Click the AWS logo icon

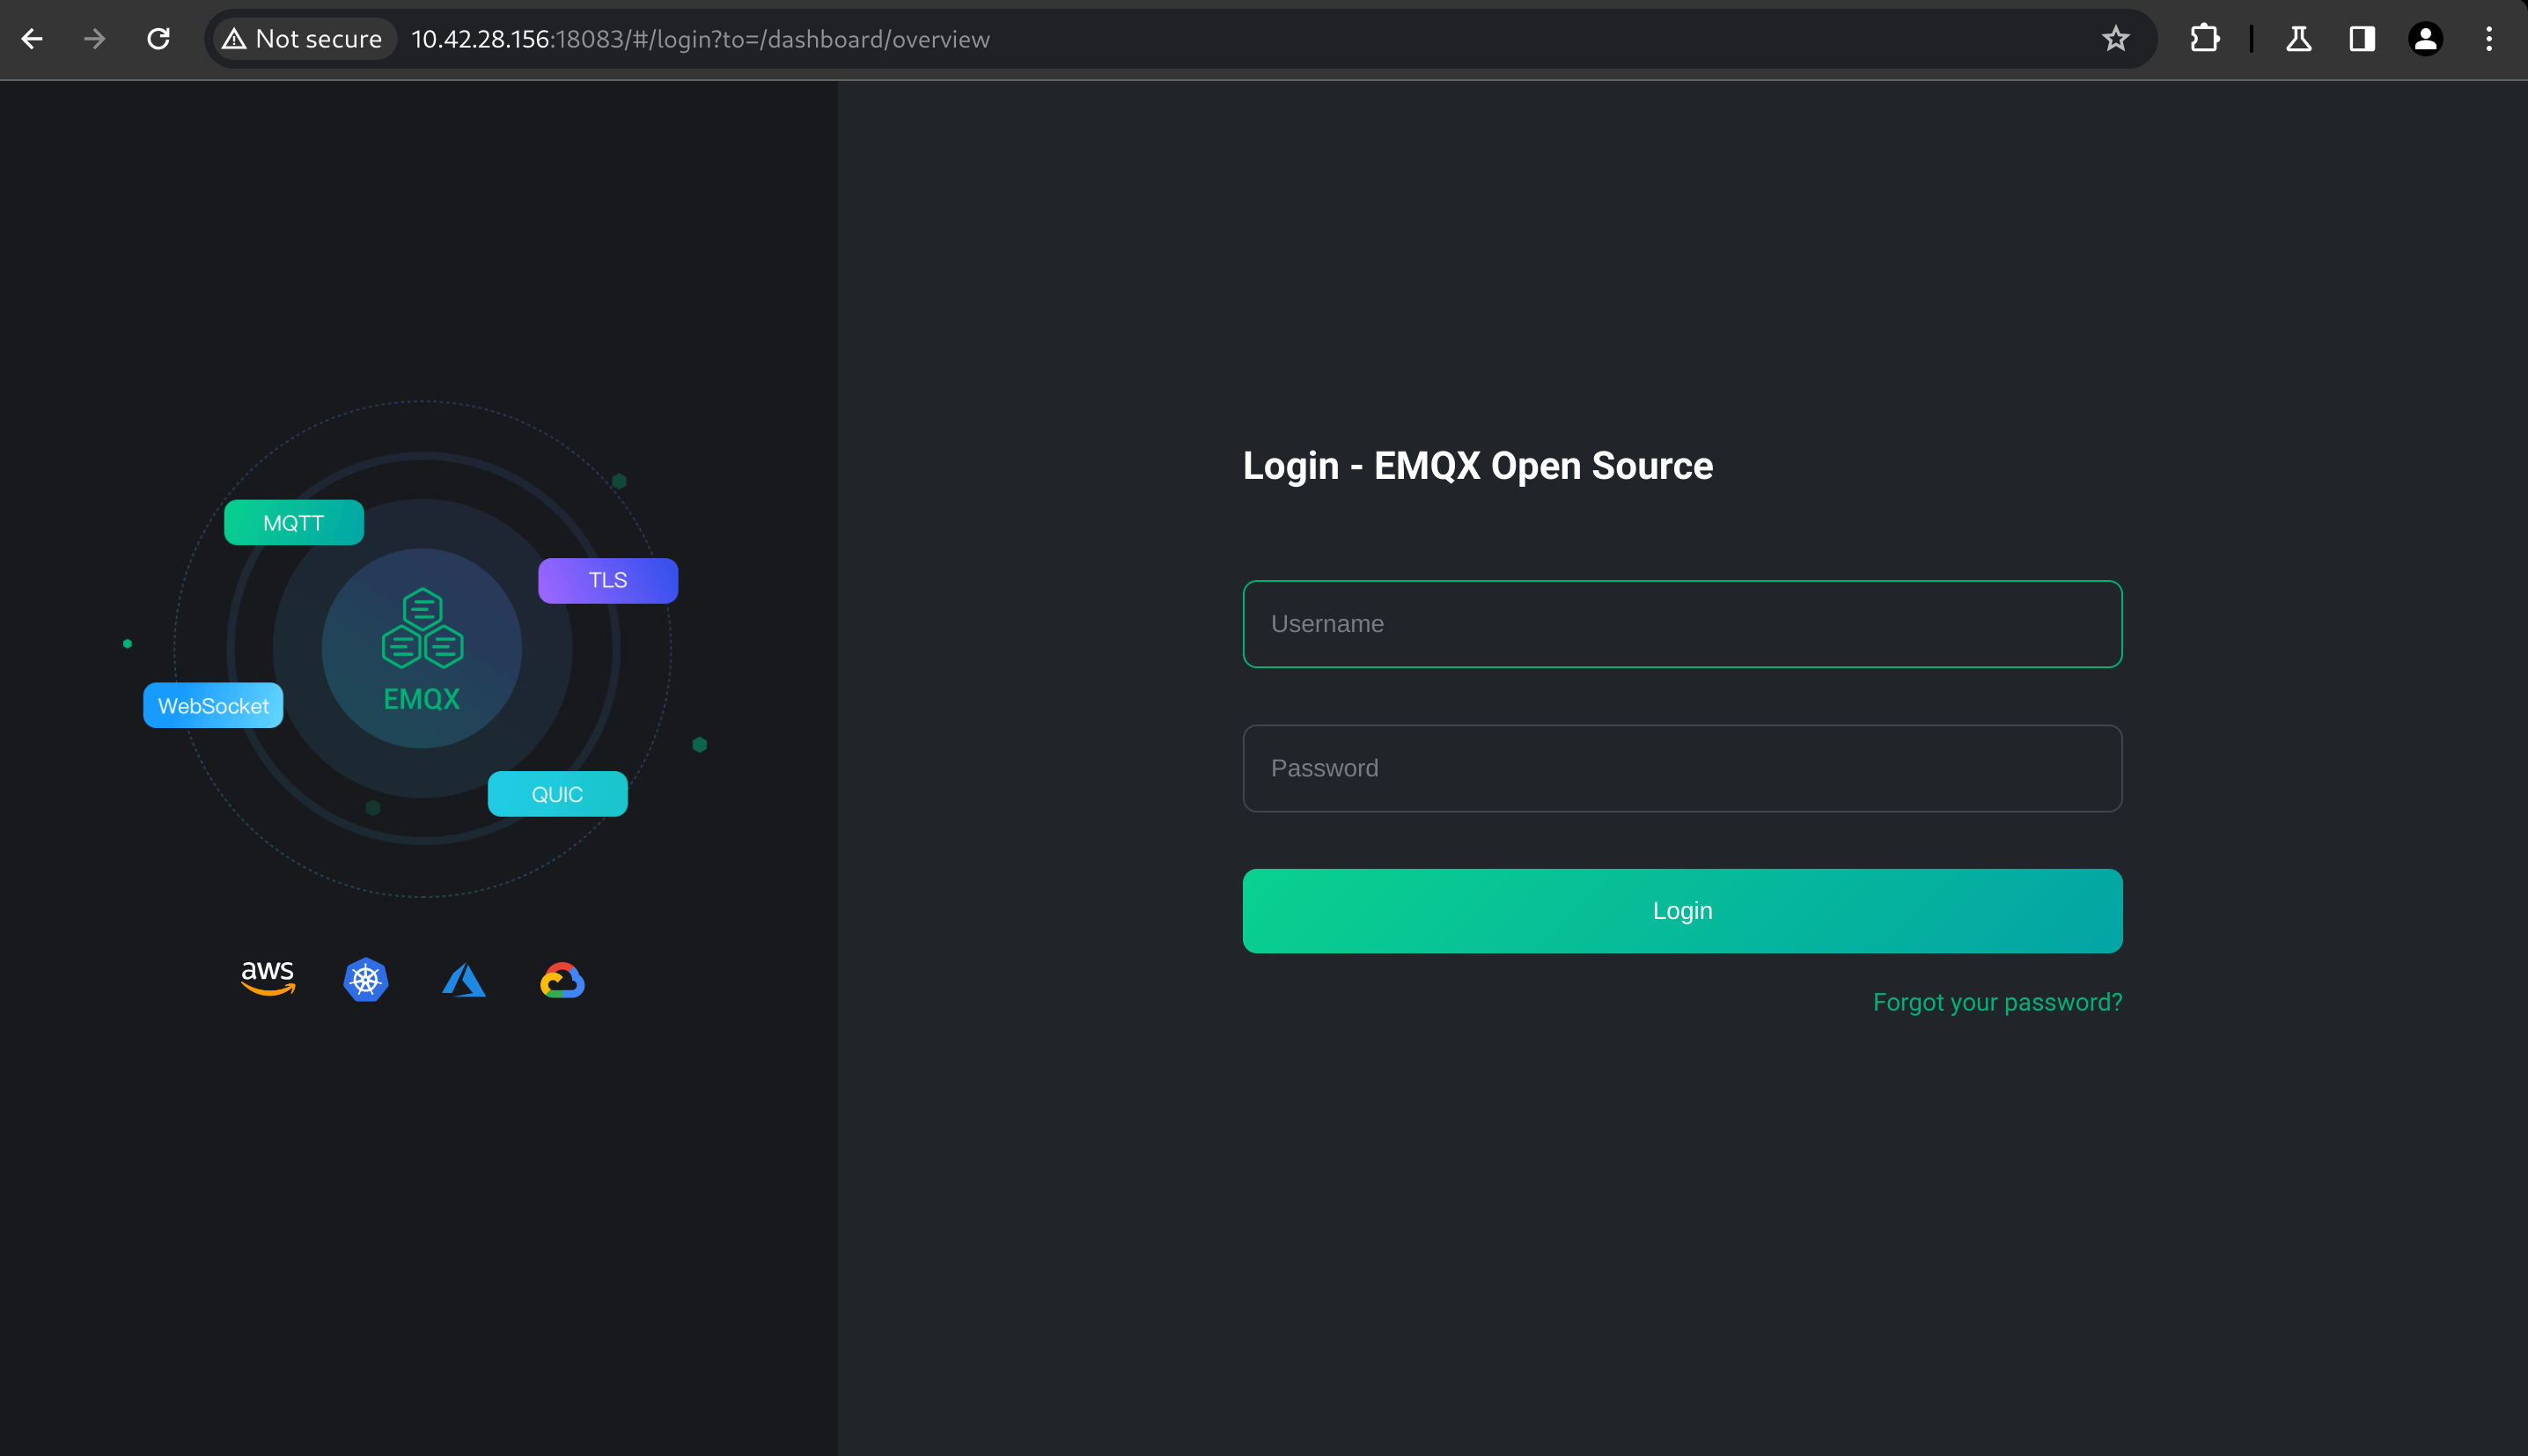[x=267, y=979]
